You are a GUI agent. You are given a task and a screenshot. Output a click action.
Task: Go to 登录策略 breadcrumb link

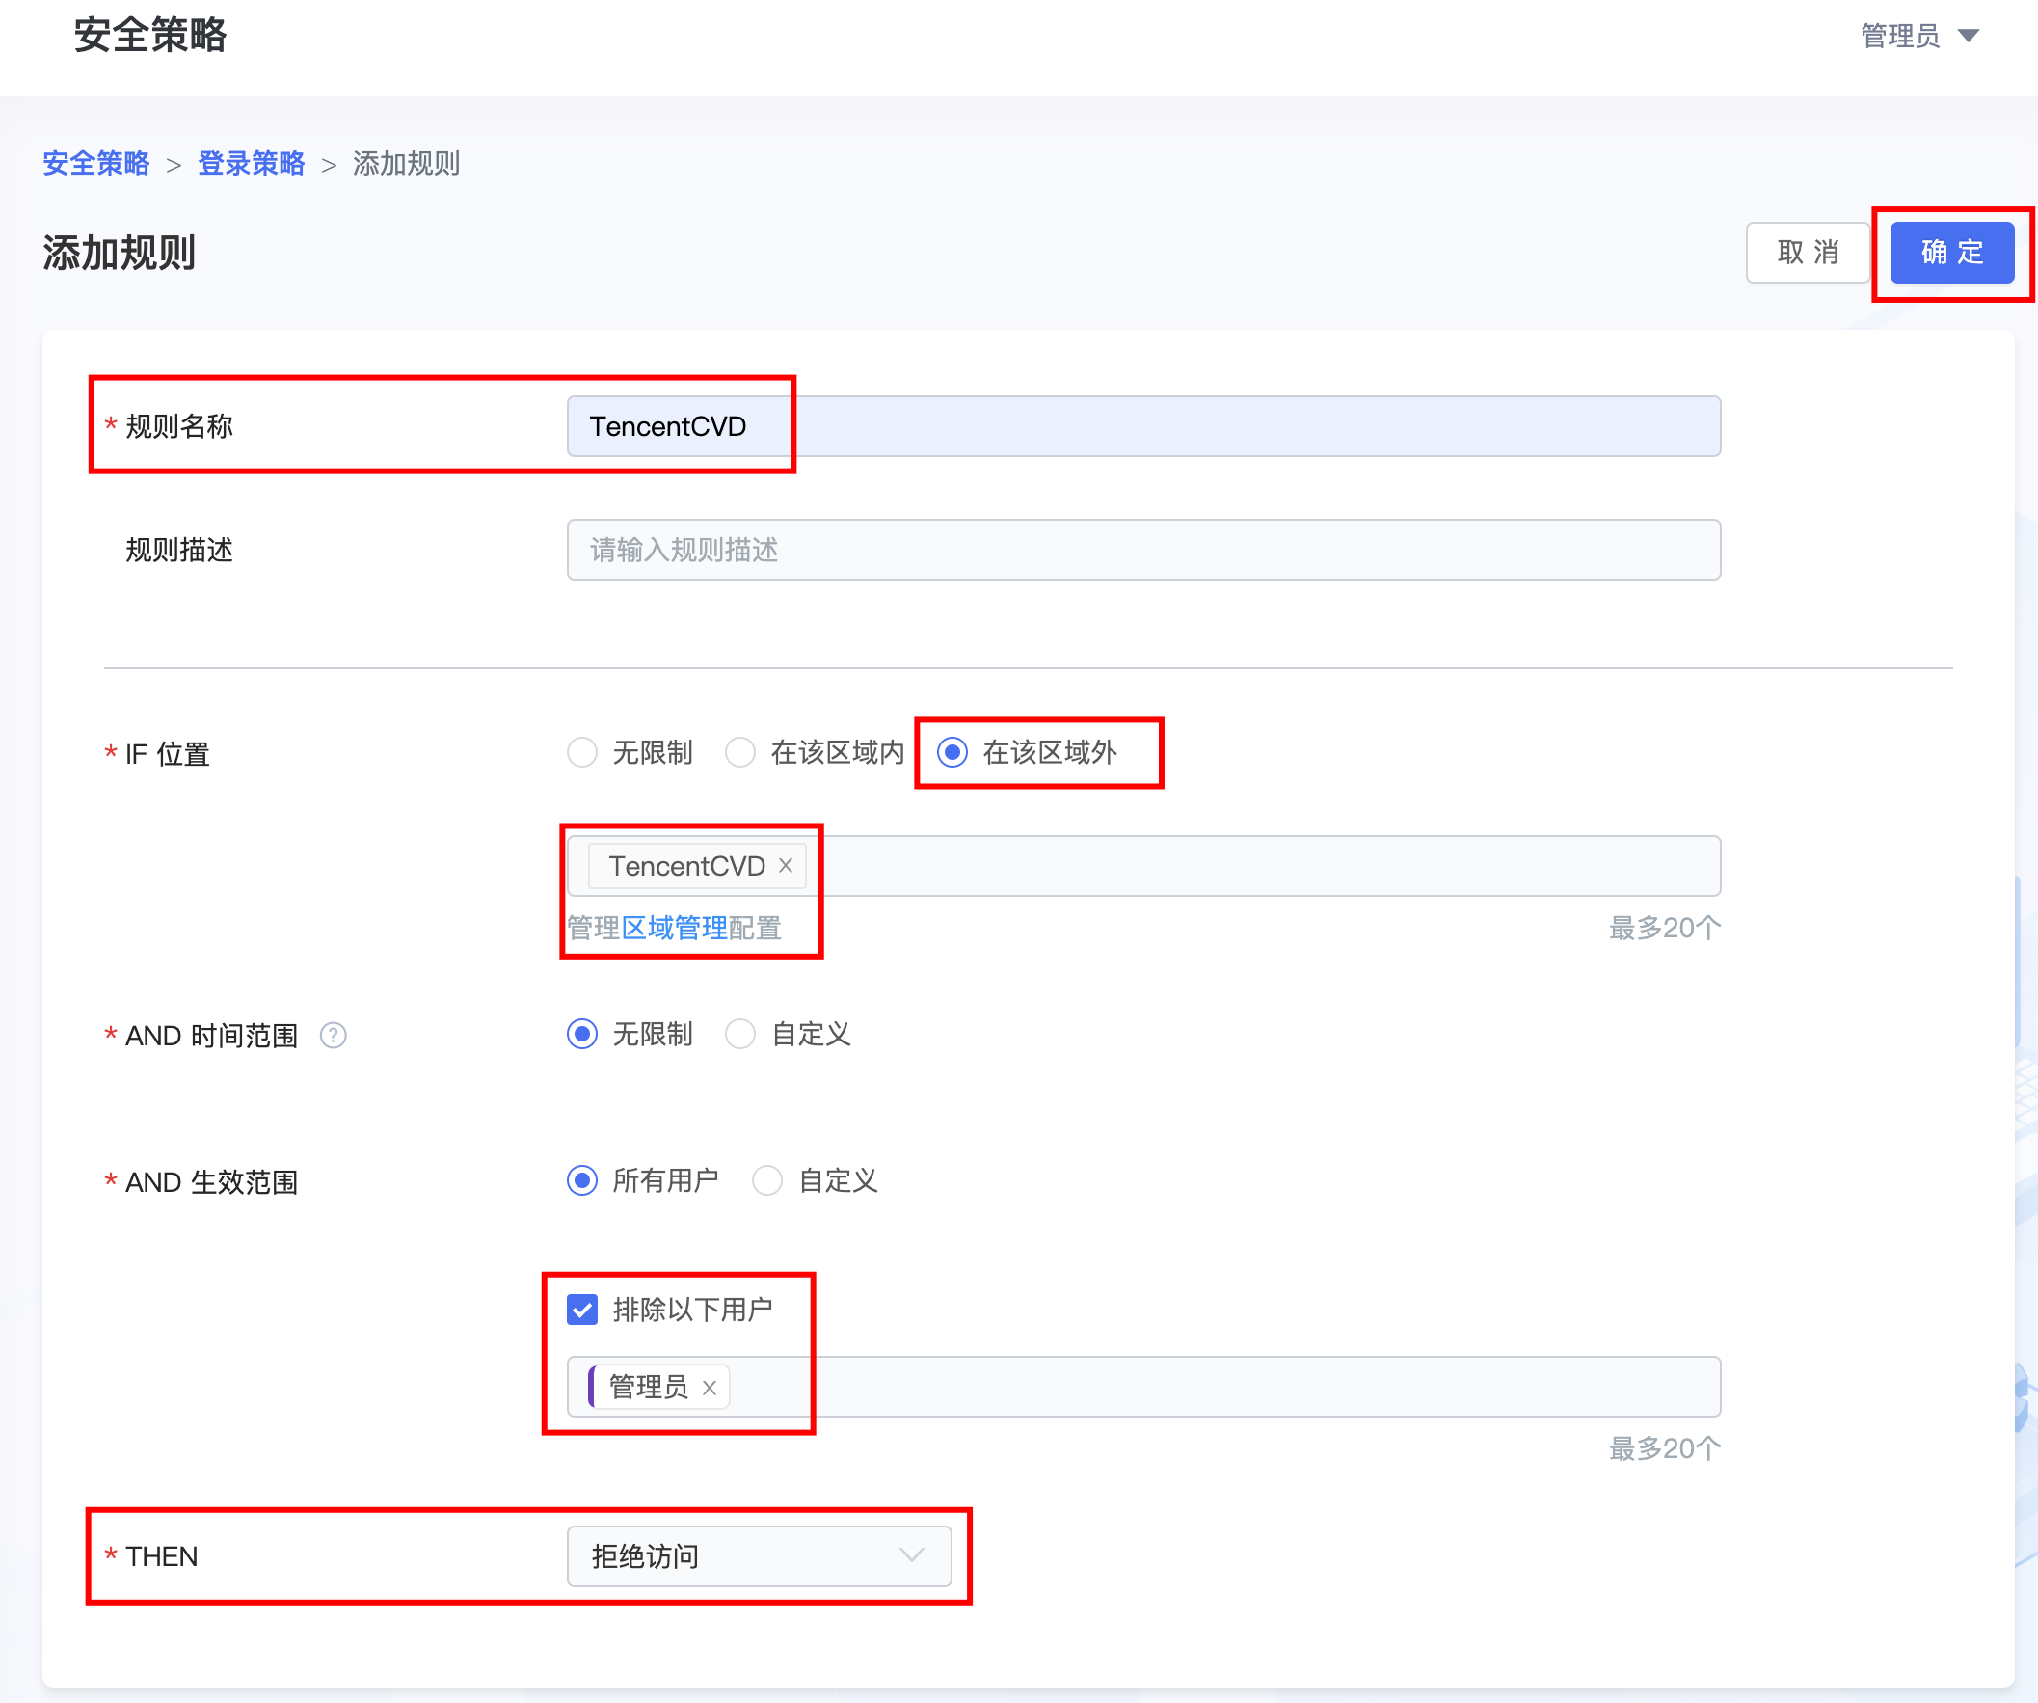coord(252,163)
